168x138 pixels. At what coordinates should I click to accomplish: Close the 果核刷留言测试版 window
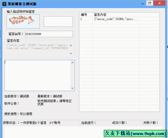tap(159, 3)
